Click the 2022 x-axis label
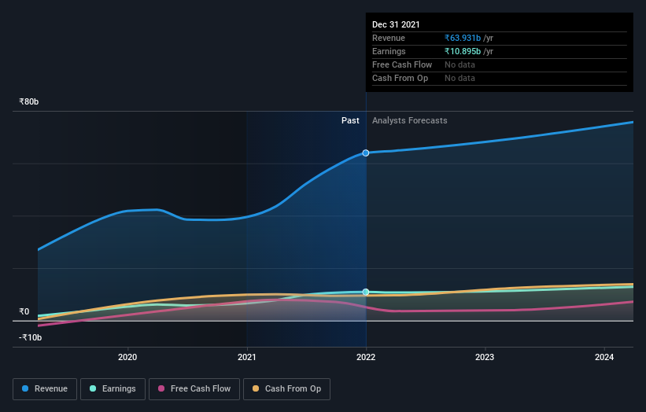 [366, 357]
